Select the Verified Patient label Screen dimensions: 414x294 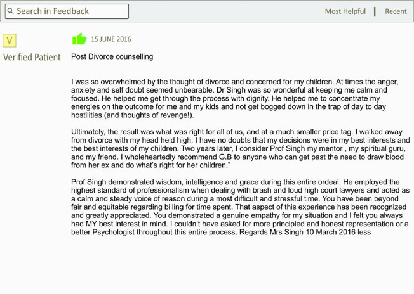point(32,57)
